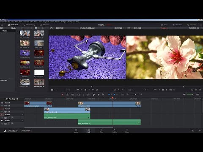The height and width of the screenshot is (152, 203).
Task: Click the blue Marker icon
Action: [x=115, y=95]
